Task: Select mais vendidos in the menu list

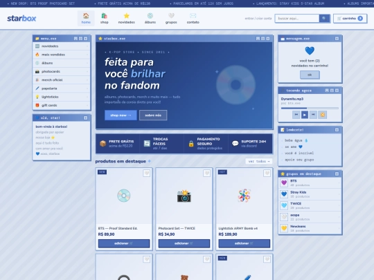Action: point(62,55)
